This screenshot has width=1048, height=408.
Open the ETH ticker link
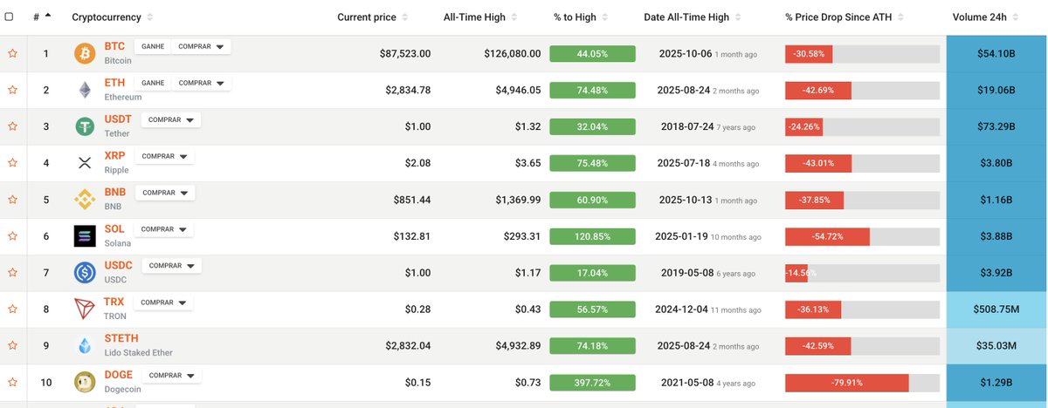click(114, 83)
